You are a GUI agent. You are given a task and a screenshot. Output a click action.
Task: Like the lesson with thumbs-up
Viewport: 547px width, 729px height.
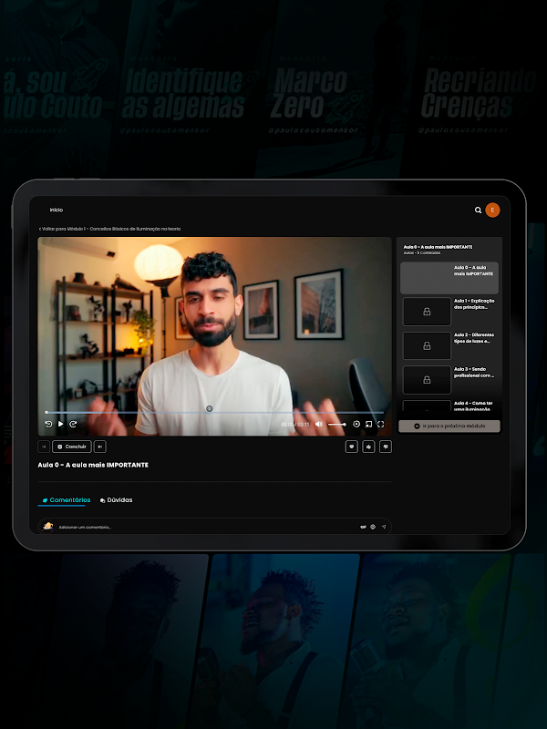tap(368, 447)
